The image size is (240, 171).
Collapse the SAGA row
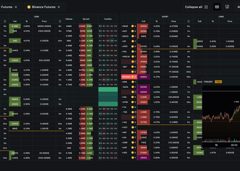pos(122,87)
